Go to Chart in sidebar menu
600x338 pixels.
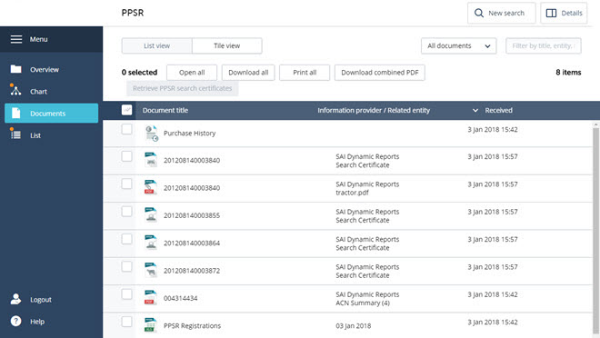coord(51,92)
